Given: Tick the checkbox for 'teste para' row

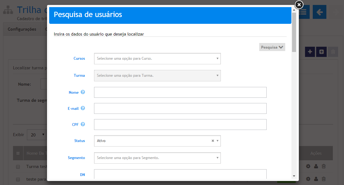Looking at the screenshot, I should 18,179.
